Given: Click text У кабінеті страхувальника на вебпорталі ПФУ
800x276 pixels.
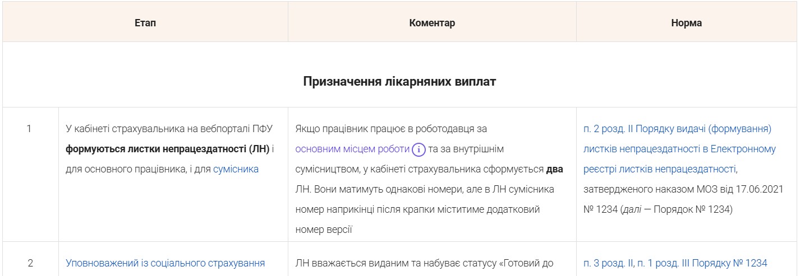Looking at the screenshot, I should [169, 129].
